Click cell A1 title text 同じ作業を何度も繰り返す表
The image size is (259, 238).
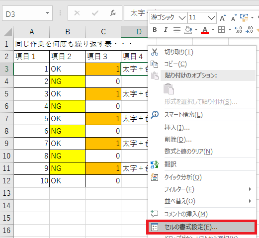(x=64, y=44)
